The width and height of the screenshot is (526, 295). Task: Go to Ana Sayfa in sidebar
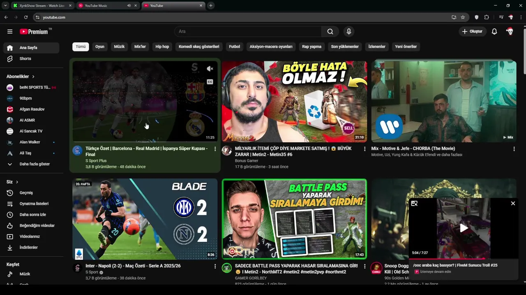coord(31,48)
